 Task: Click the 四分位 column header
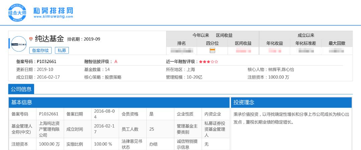coord(212,43)
